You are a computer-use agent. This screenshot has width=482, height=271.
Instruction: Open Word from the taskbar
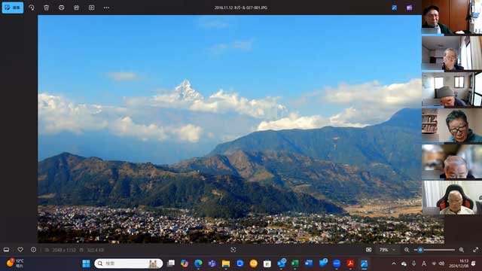click(x=309, y=263)
